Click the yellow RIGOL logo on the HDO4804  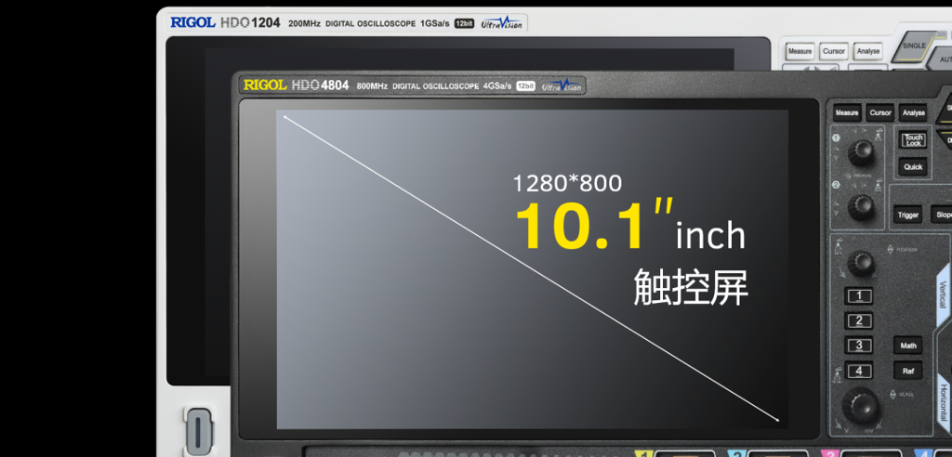[x=265, y=85]
